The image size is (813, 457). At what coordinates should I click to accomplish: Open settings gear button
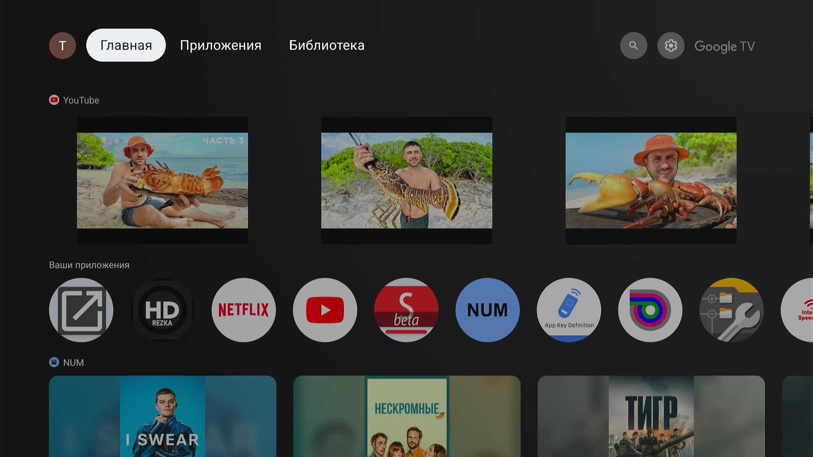pyautogui.click(x=671, y=45)
